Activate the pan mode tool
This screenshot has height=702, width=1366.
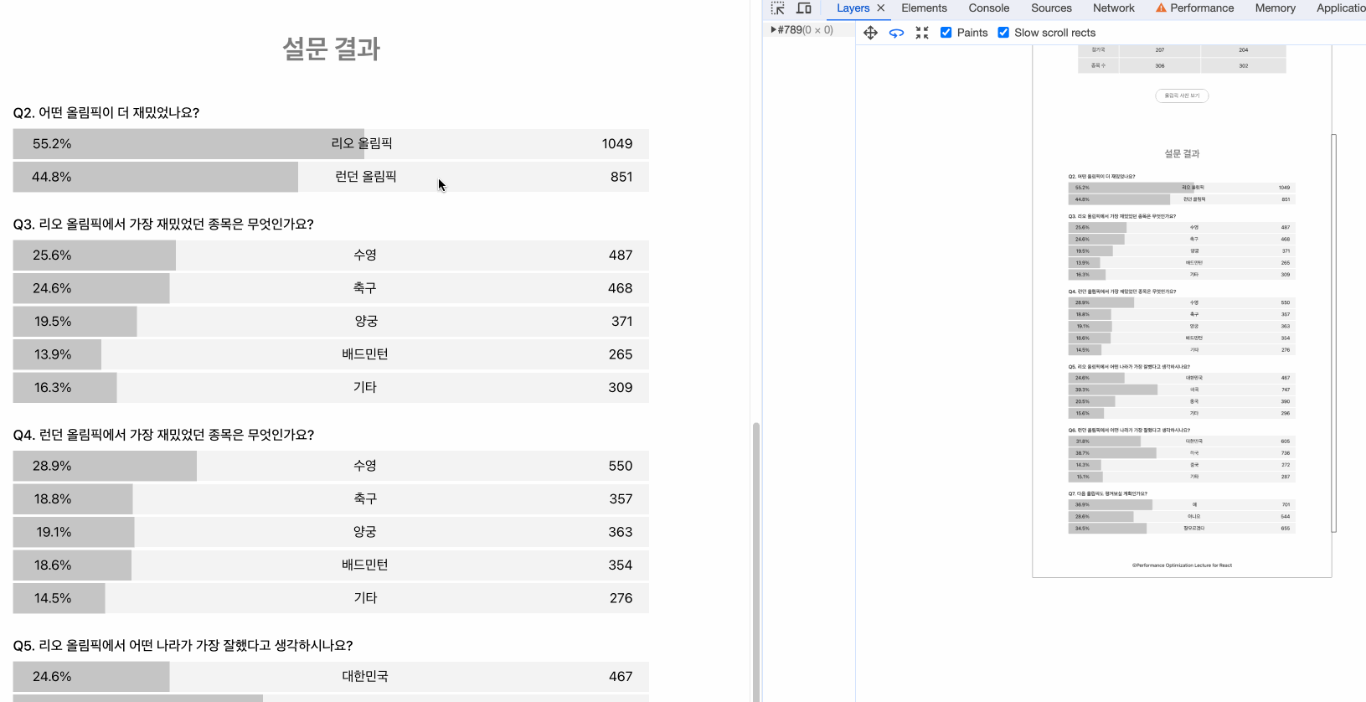870,33
